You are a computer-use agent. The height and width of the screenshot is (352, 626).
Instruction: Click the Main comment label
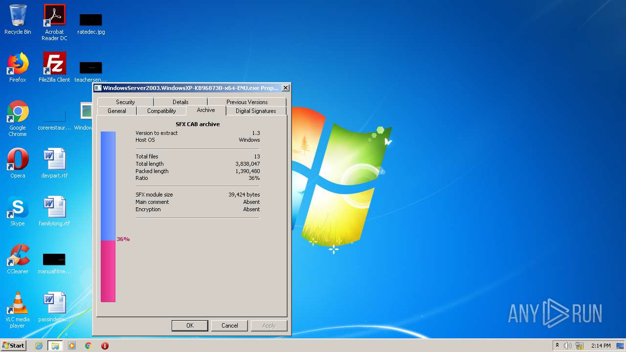pos(152,202)
